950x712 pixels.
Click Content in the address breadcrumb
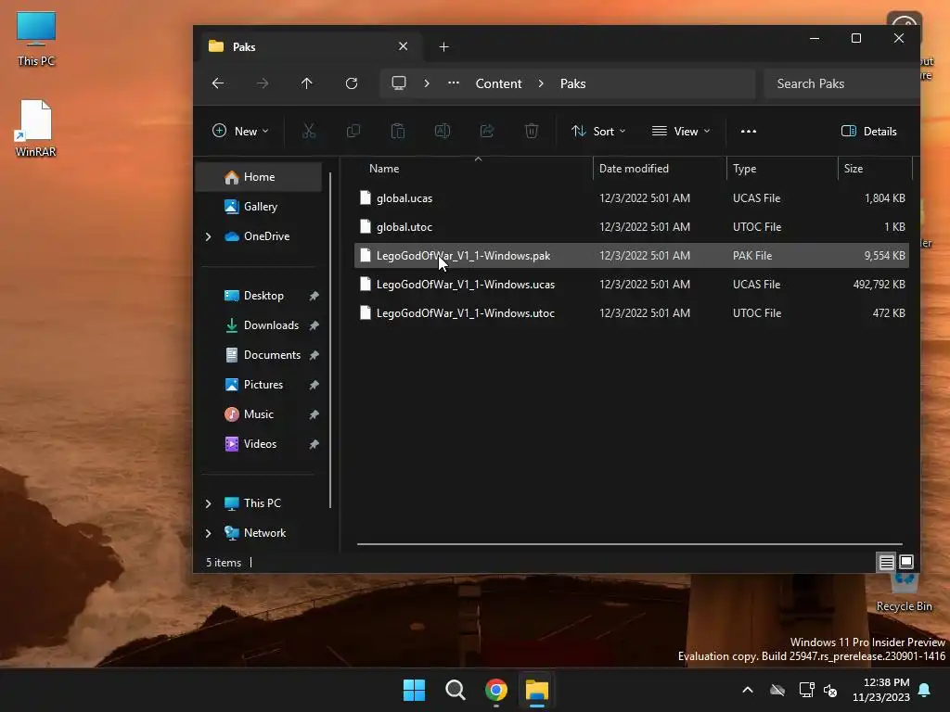[x=498, y=83]
